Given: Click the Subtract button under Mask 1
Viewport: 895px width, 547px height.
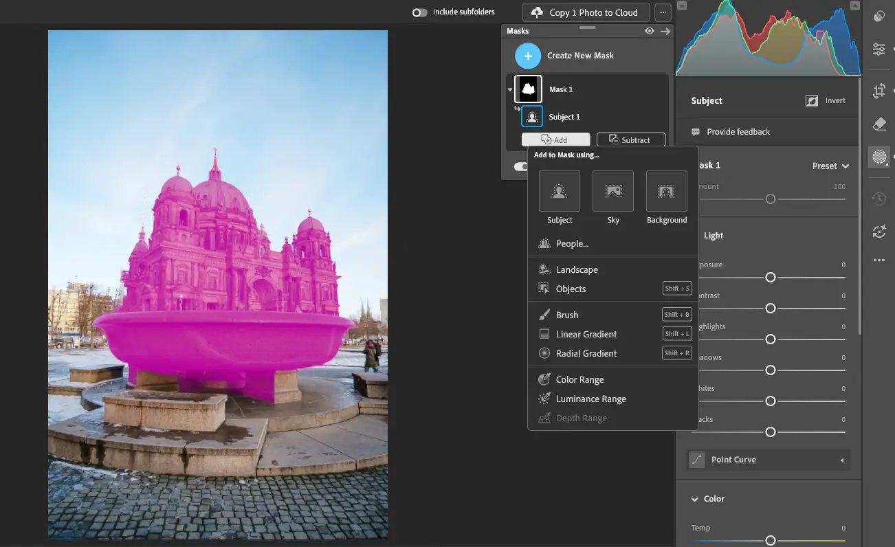Looking at the screenshot, I should [631, 139].
